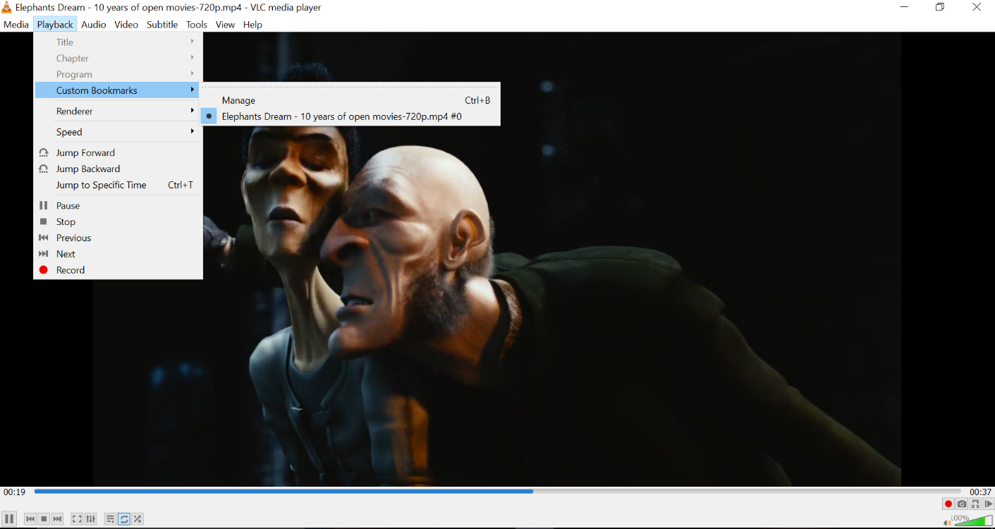995x529 pixels.
Task: Open the Video menu
Action: [126, 24]
